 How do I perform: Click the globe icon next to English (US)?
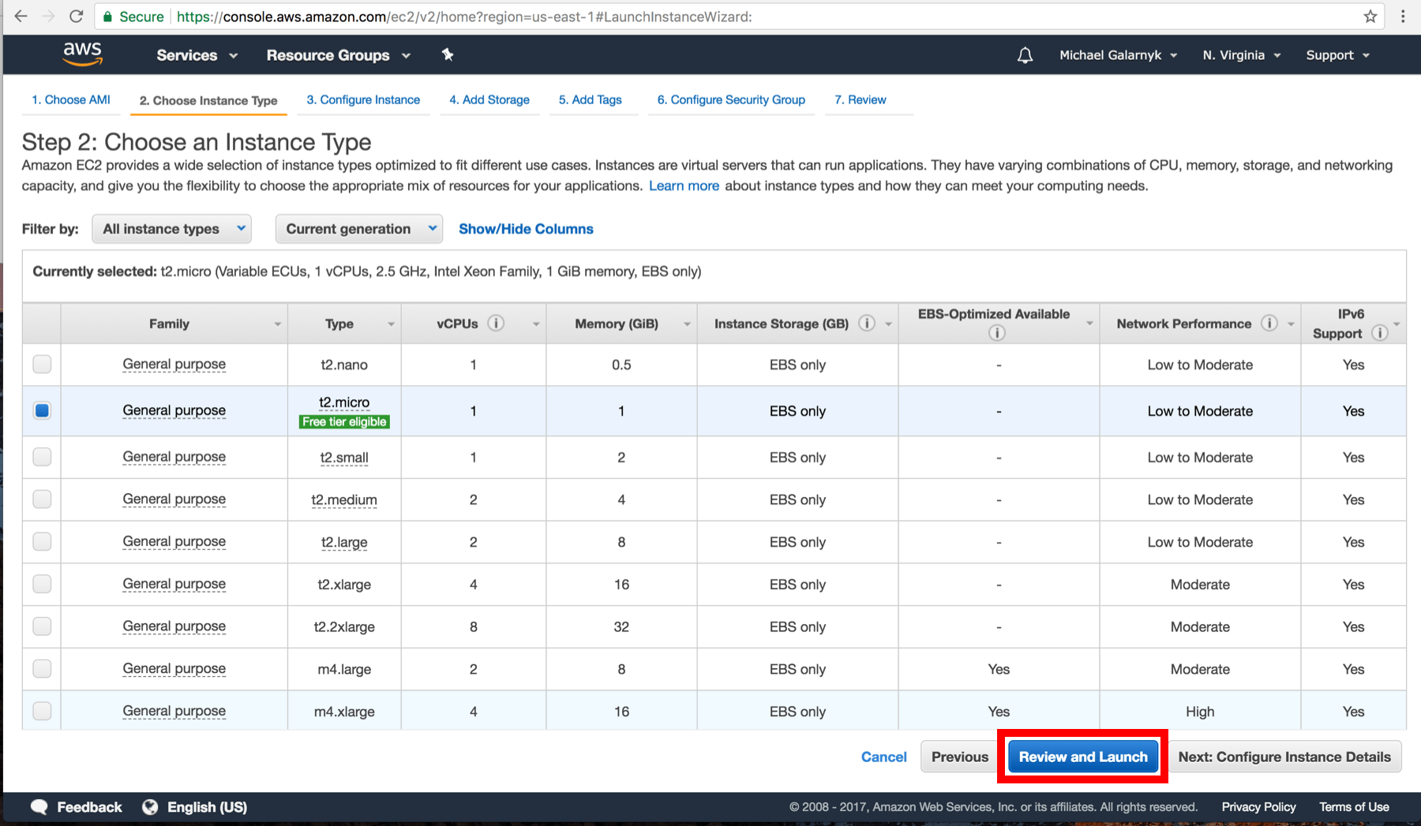pos(150,806)
